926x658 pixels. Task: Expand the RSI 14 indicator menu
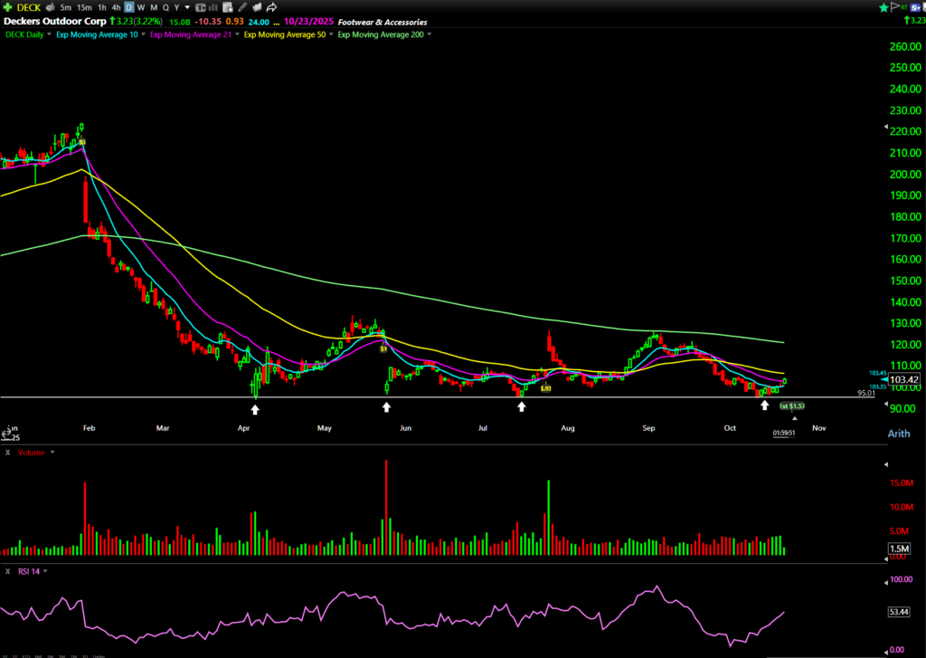(45, 571)
